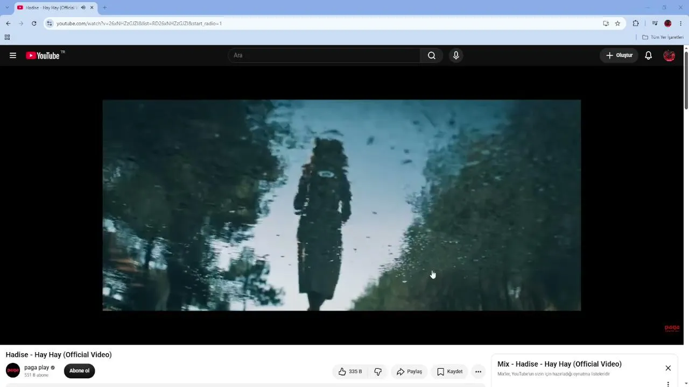Click the Abone ol subscribe button
Viewport: 689px width, 387px height.
point(79,371)
